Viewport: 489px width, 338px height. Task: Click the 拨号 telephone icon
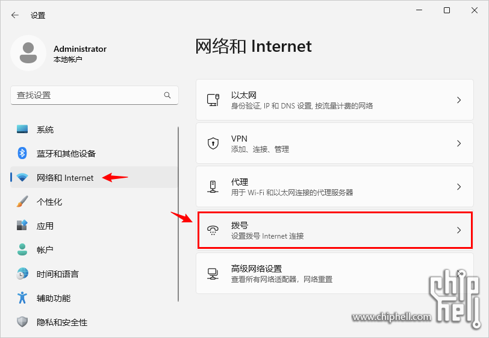tap(213, 230)
